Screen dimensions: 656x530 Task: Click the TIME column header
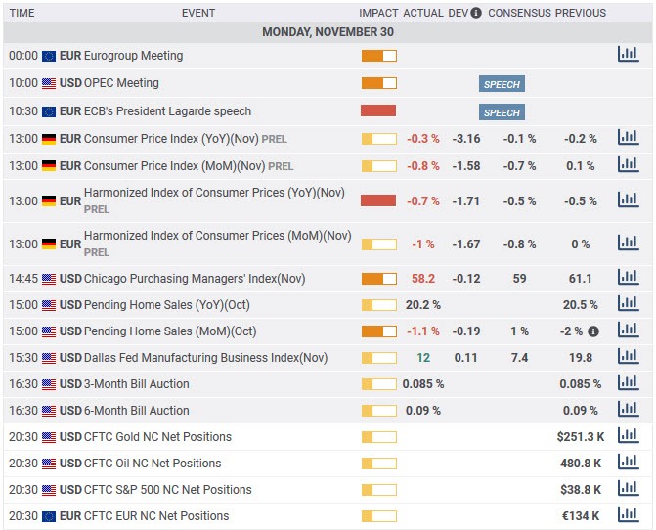22,13
